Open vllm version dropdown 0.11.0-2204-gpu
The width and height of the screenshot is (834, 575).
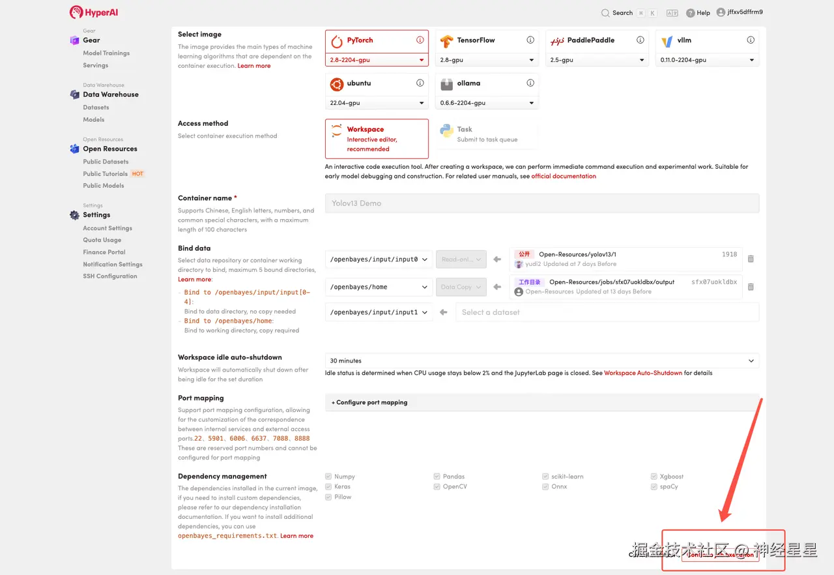pyautogui.click(x=708, y=60)
